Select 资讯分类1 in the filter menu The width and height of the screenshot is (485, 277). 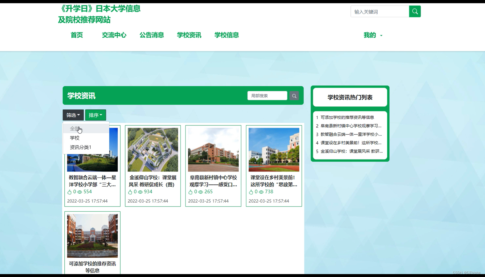(x=86, y=147)
